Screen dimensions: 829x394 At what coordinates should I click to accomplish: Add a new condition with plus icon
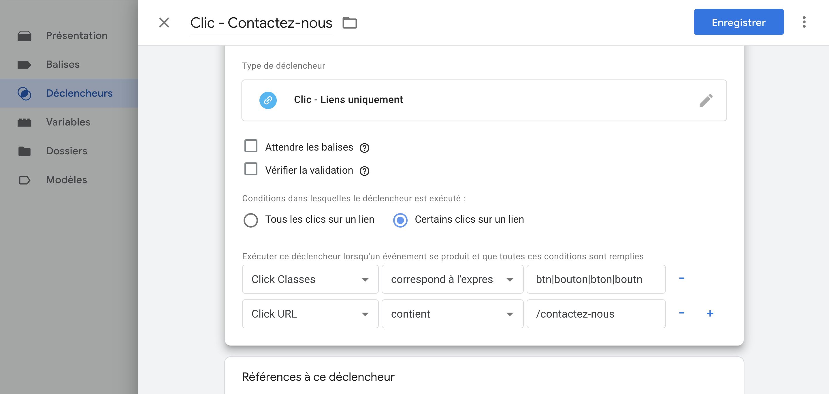point(710,313)
